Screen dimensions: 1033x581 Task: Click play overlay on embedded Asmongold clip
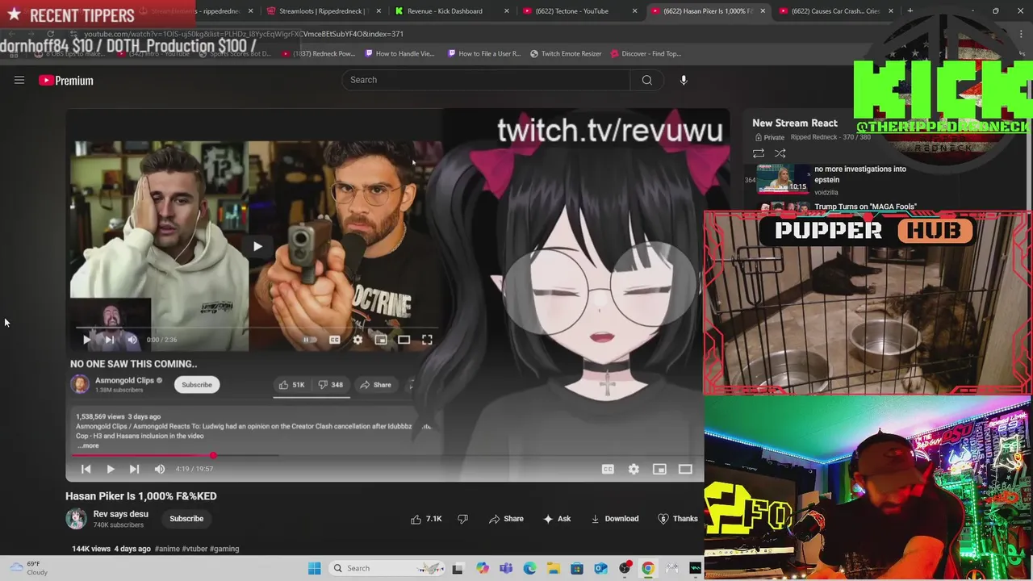257,246
